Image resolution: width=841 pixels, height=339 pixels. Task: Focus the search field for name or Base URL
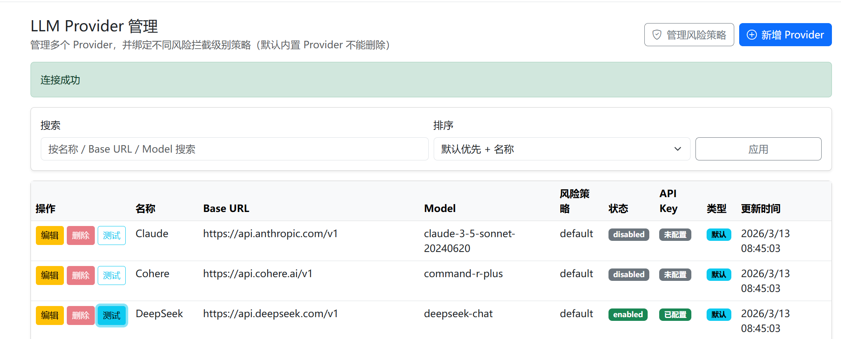(x=234, y=149)
